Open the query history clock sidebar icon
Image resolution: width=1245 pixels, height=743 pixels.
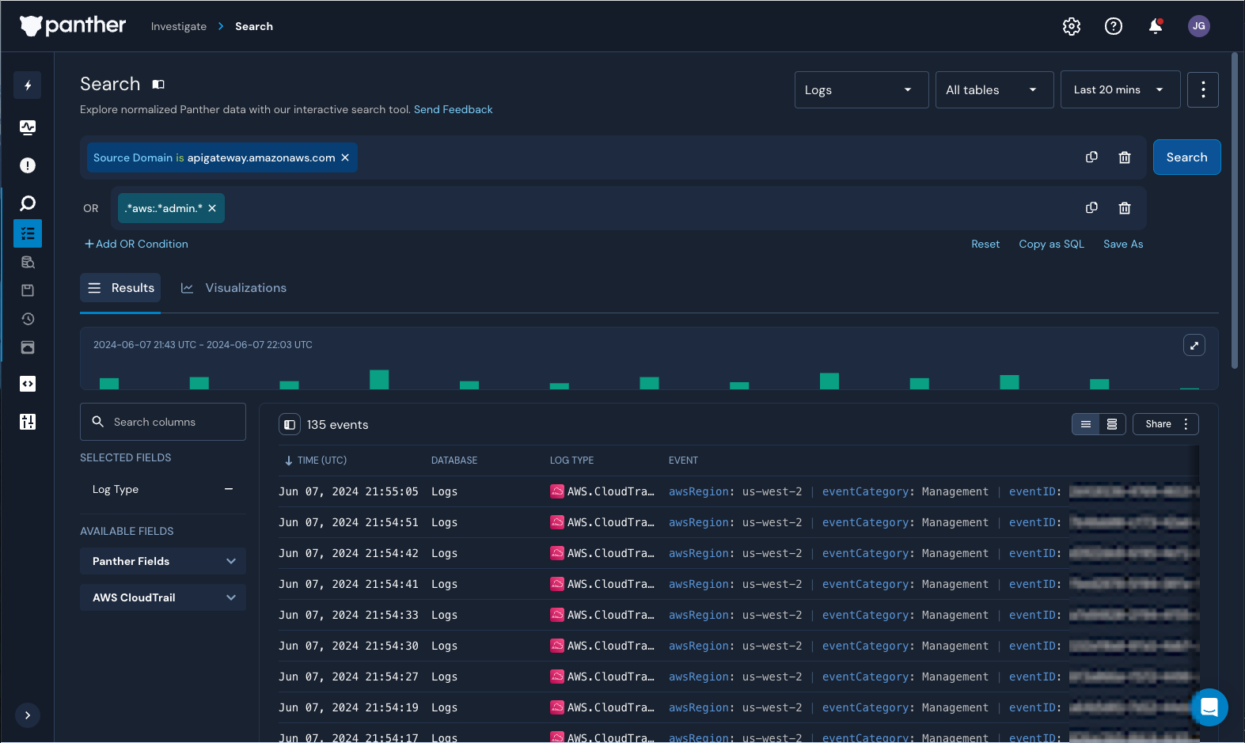28,319
